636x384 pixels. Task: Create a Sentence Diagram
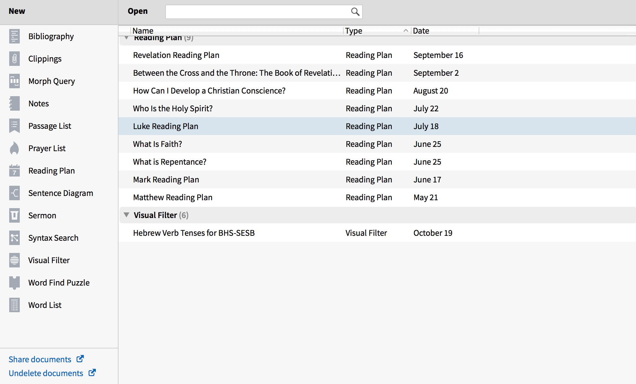point(61,193)
